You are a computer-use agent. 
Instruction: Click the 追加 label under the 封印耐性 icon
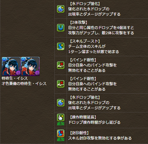61,139
